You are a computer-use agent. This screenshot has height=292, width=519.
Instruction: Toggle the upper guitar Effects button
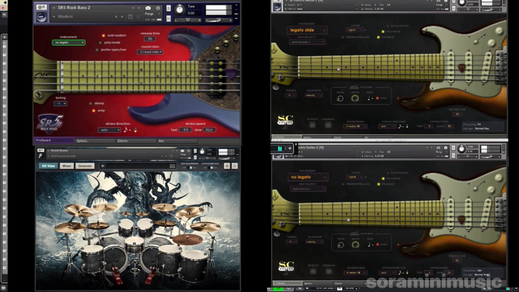tap(312, 125)
